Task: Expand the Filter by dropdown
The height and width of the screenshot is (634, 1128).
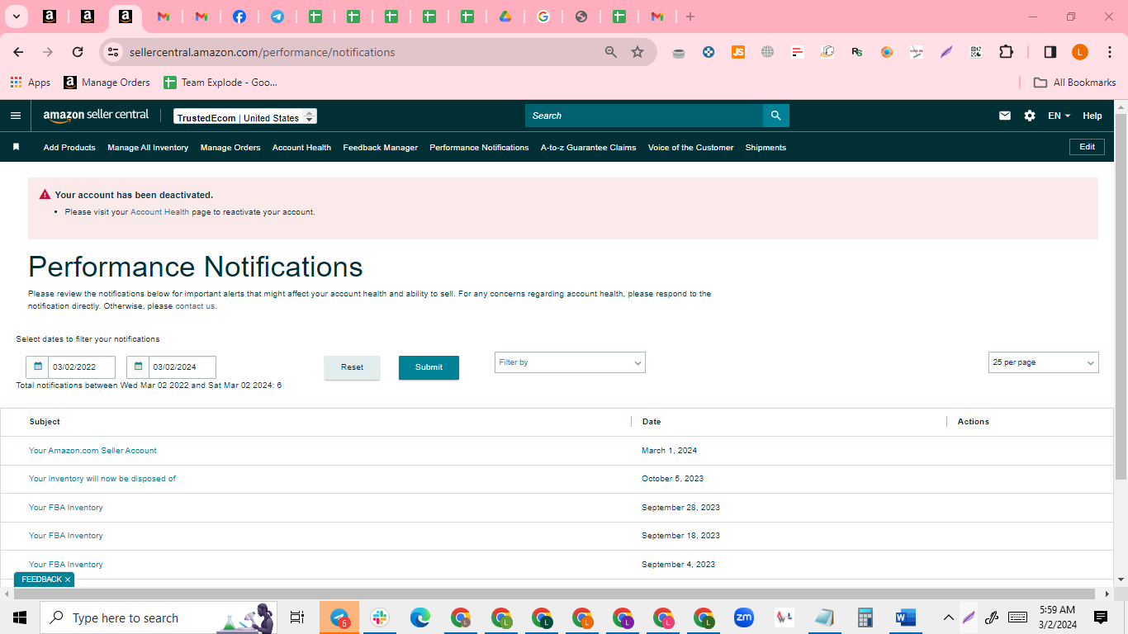Action: point(570,362)
